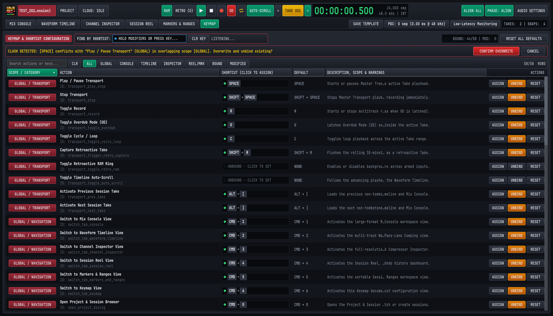Screen dimensions: 553x316
Task: Filter the list by MODIFIED bindings
Action: pyautogui.click(x=238, y=64)
